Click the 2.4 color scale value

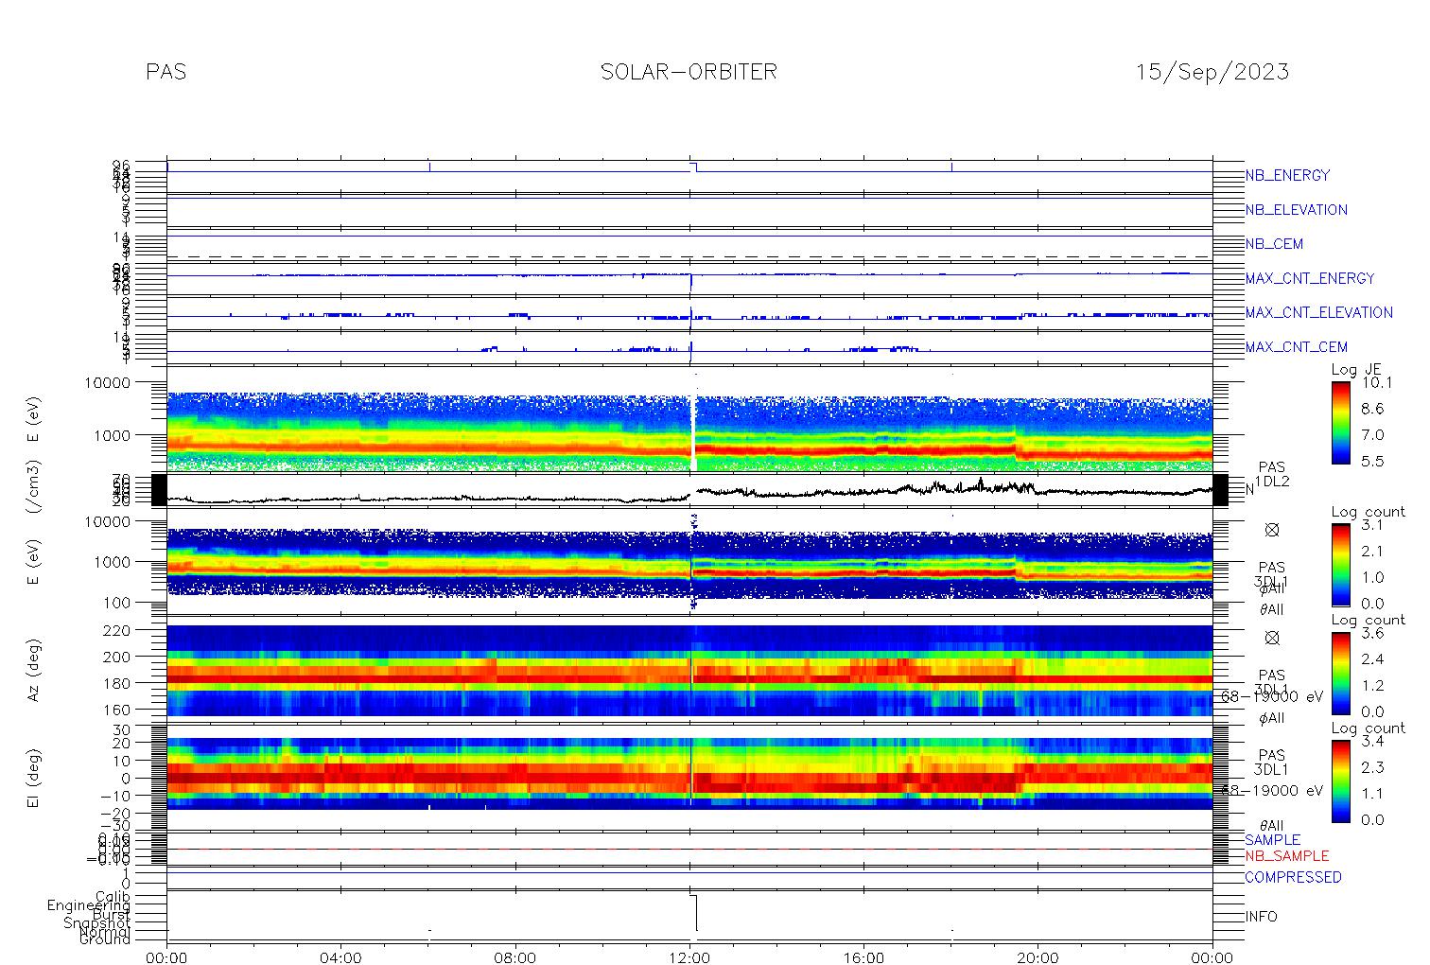click(1372, 659)
